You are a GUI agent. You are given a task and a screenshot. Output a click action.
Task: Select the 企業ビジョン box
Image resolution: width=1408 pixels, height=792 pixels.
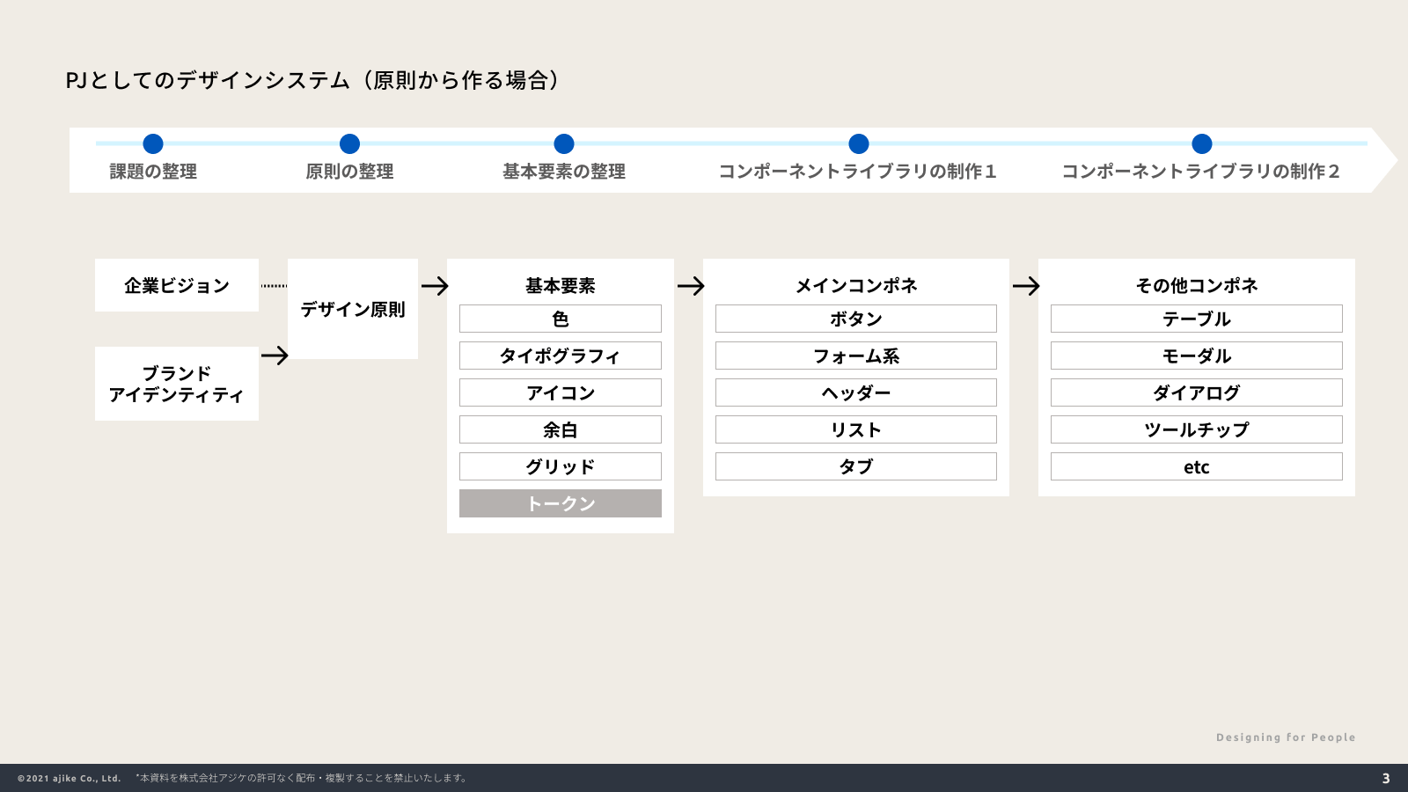[x=177, y=285]
